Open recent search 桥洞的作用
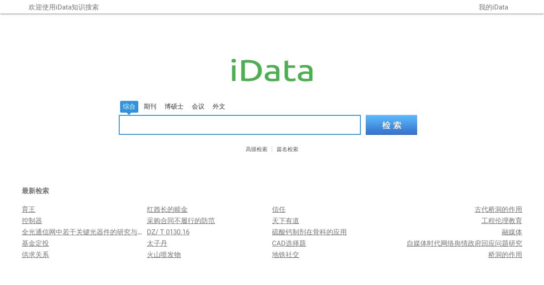544x285 pixels. (505, 255)
